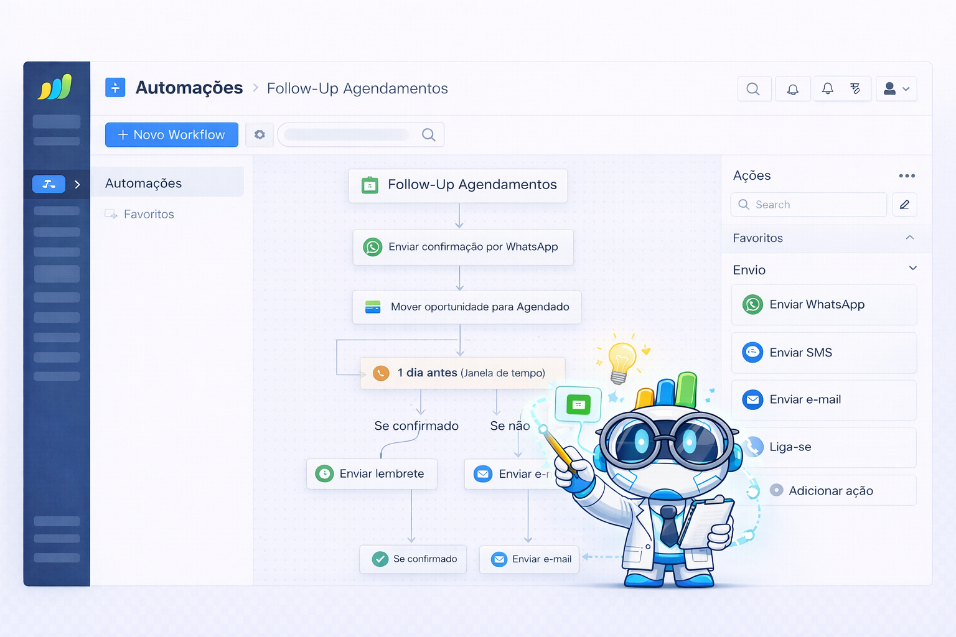Select the highlighted workflow node icon in sidebar

coord(49,184)
